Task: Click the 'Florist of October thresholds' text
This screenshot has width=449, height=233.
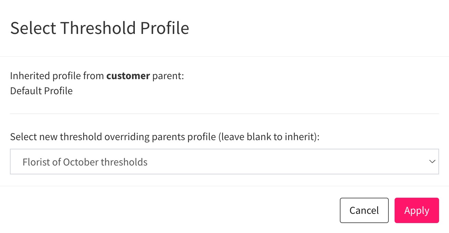Action: coord(85,161)
